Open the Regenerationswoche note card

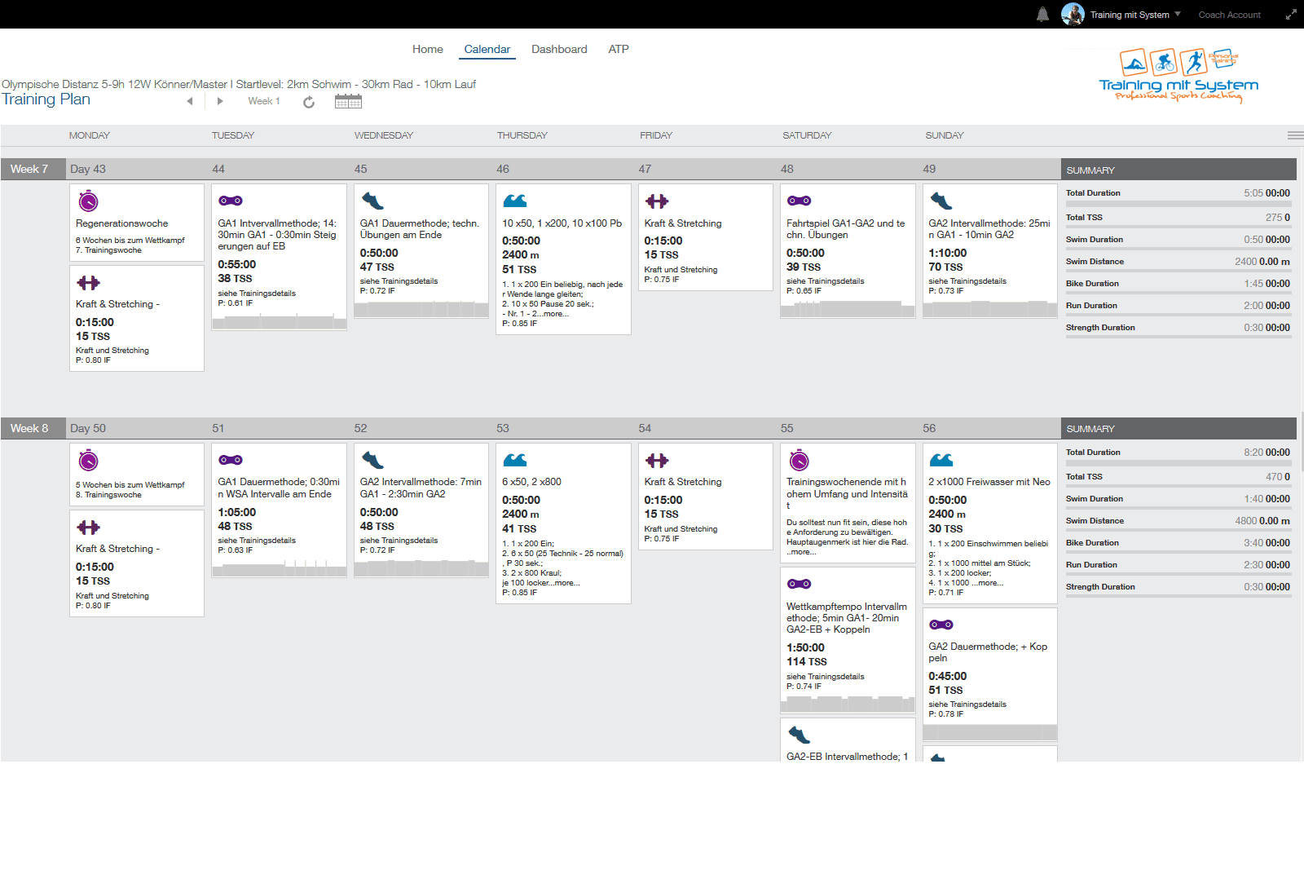click(137, 223)
